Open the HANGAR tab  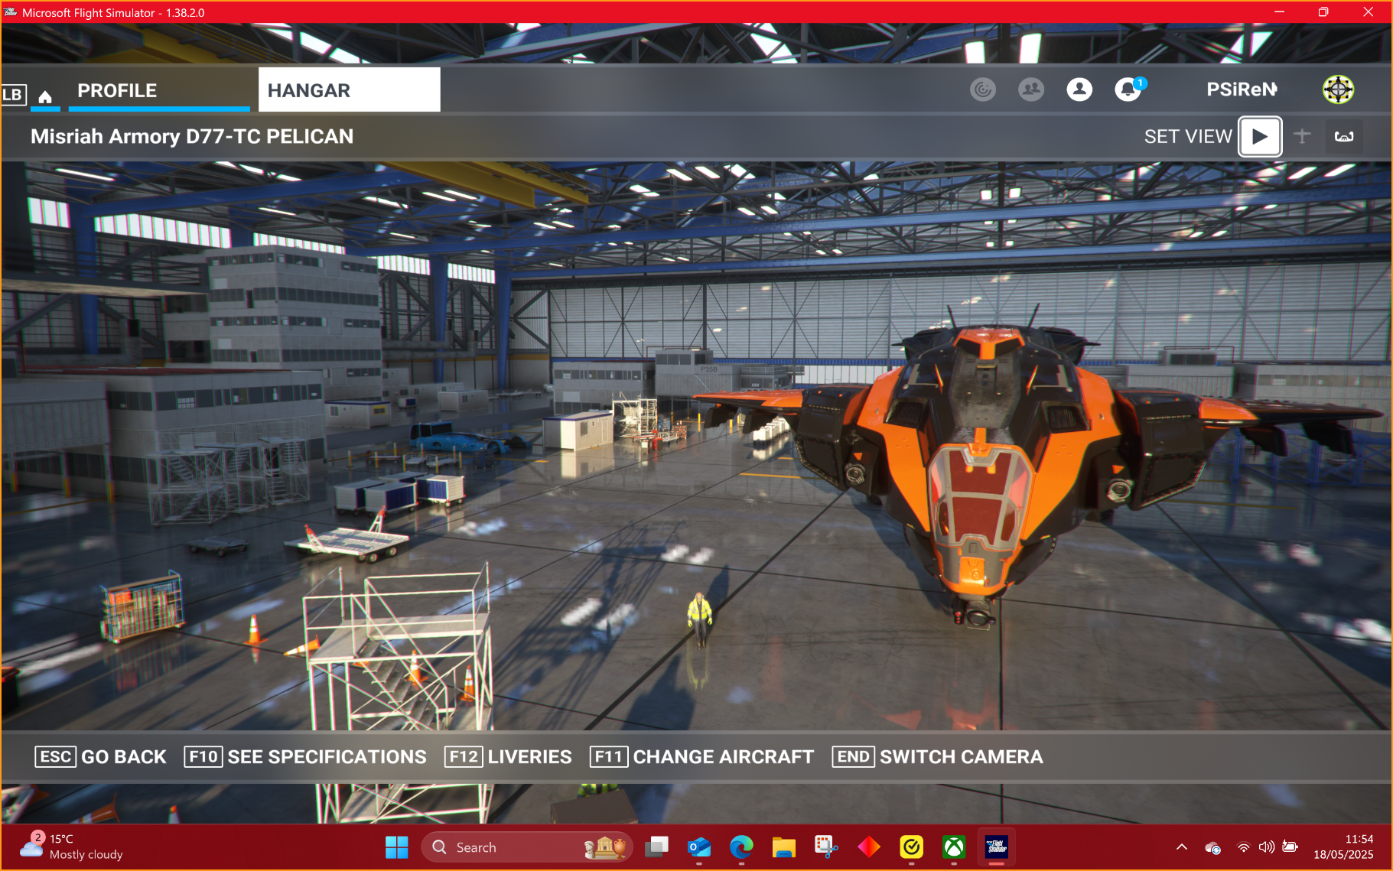pos(349,90)
